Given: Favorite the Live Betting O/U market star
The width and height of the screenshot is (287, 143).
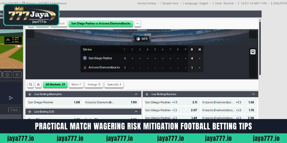Looking at the screenshot, I should [30, 112].
